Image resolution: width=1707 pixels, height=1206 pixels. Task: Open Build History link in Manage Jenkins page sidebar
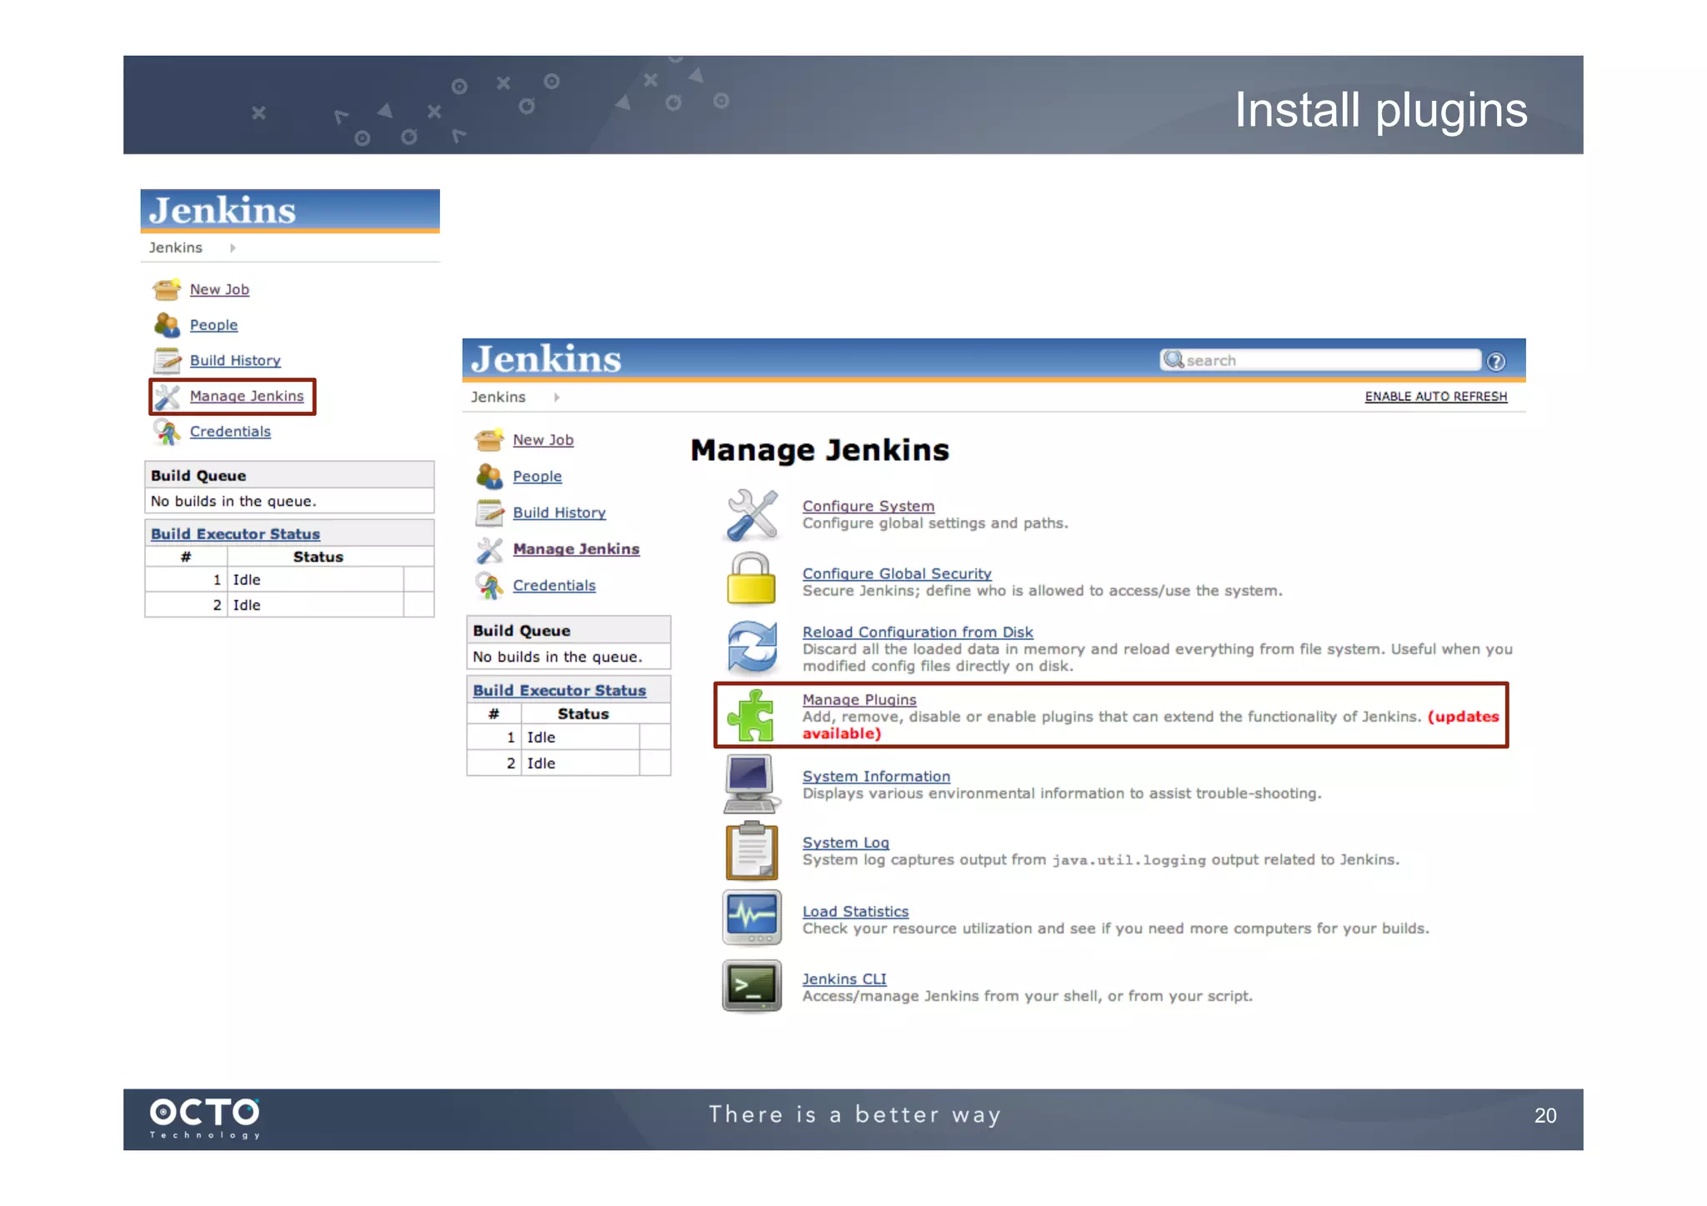pyautogui.click(x=559, y=513)
